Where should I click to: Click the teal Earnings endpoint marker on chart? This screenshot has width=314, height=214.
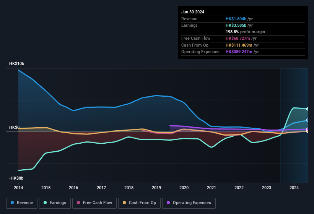click(307, 109)
